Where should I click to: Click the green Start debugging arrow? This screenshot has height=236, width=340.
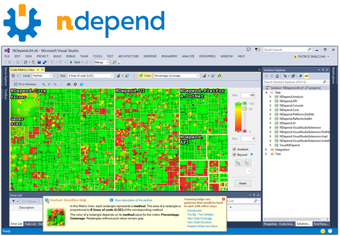point(71,62)
